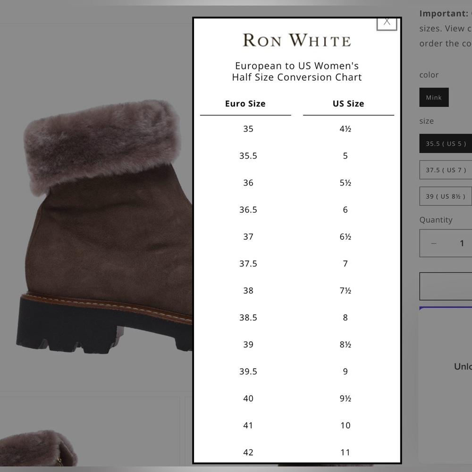The width and height of the screenshot is (472, 472).
Task: Click Euro size 39.5 in chart
Action: click(x=248, y=371)
